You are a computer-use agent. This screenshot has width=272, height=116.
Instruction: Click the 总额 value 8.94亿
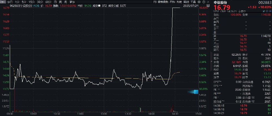point(237,66)
